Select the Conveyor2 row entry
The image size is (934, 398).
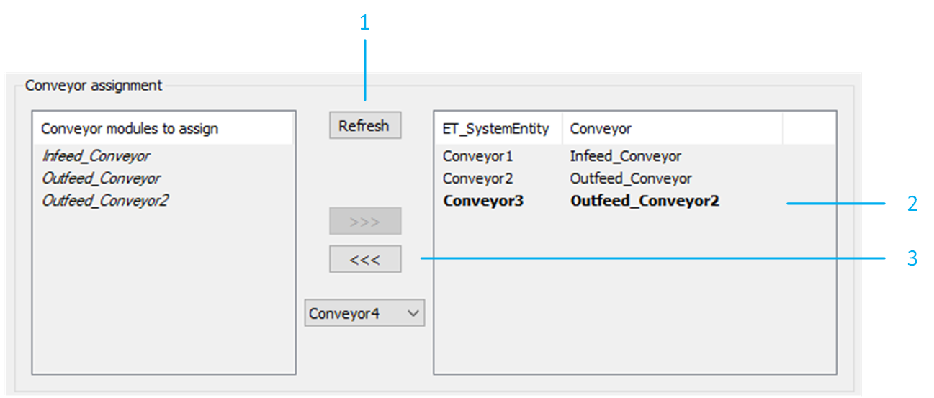[x=477, y=178]
